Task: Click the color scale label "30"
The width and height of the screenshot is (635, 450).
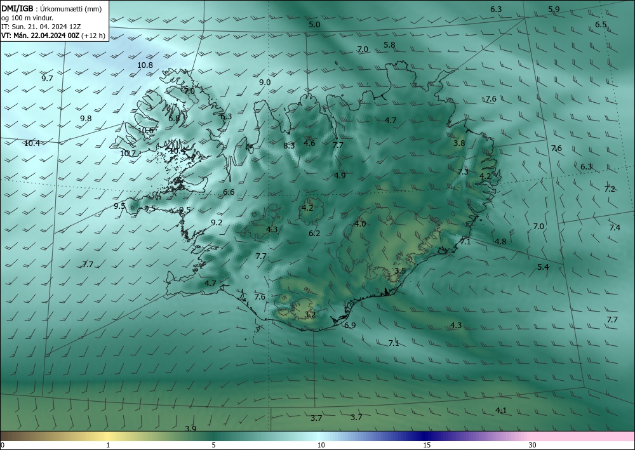Action: pyautogui.click(x=532, y=445)
